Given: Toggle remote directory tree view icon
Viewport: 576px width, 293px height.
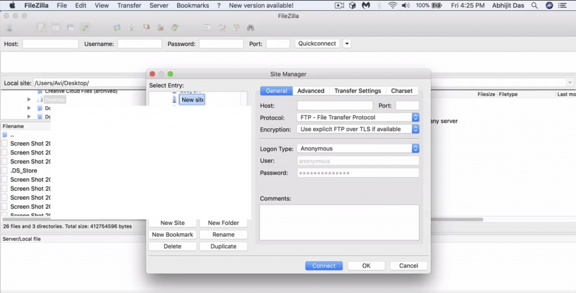Looking at the screenshot, I should tap(70, 28).
